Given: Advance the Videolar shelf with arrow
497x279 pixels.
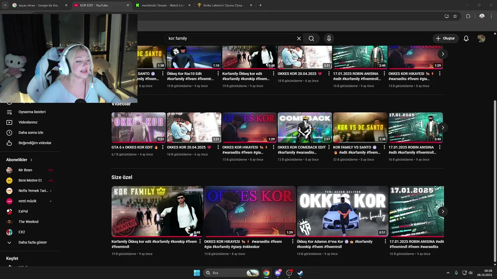Looking at the screenshot, I should click(443, 127).
